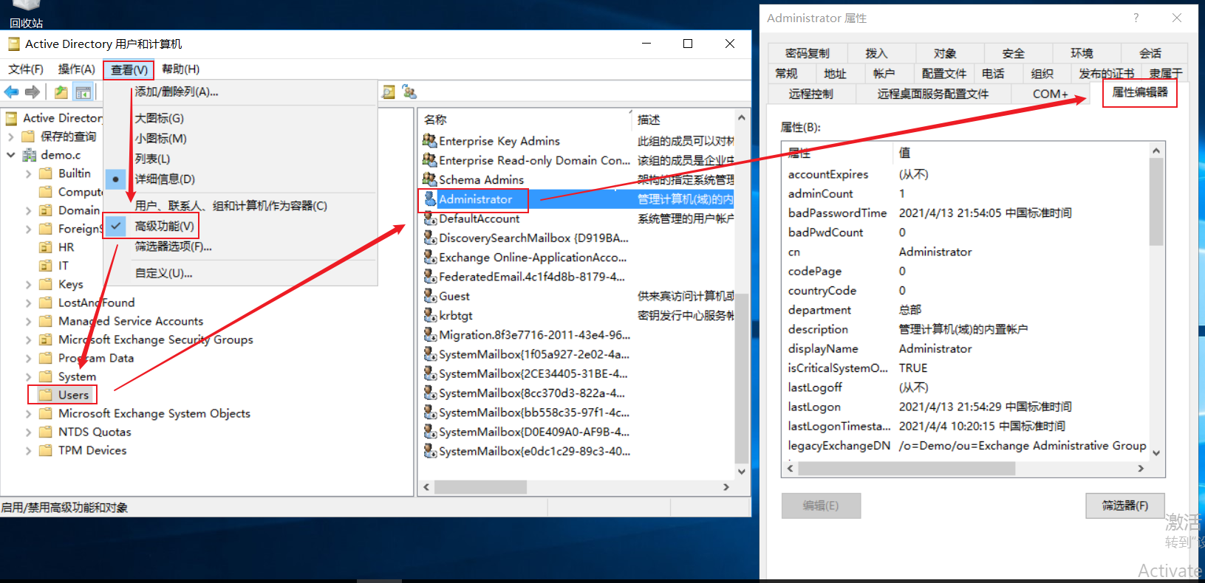The image size is (1205, 583).
Task: Click the 编辑(E) button
Action: click(821, 506)
